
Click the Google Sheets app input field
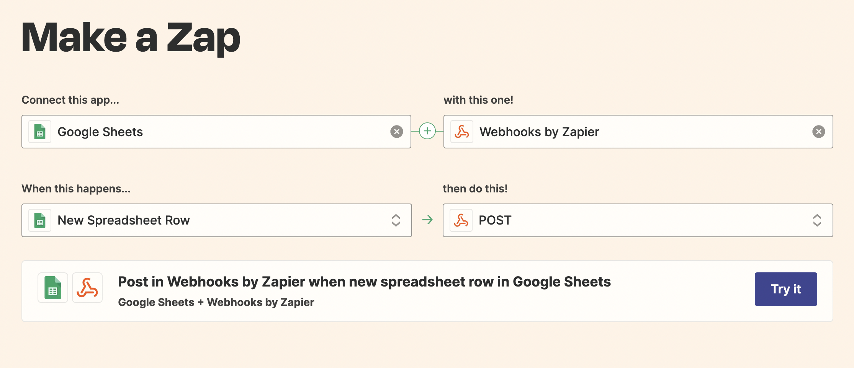click(x=216, y=132)
